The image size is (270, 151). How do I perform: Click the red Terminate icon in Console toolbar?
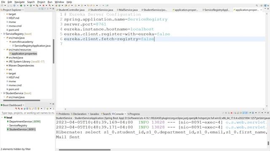232,113
